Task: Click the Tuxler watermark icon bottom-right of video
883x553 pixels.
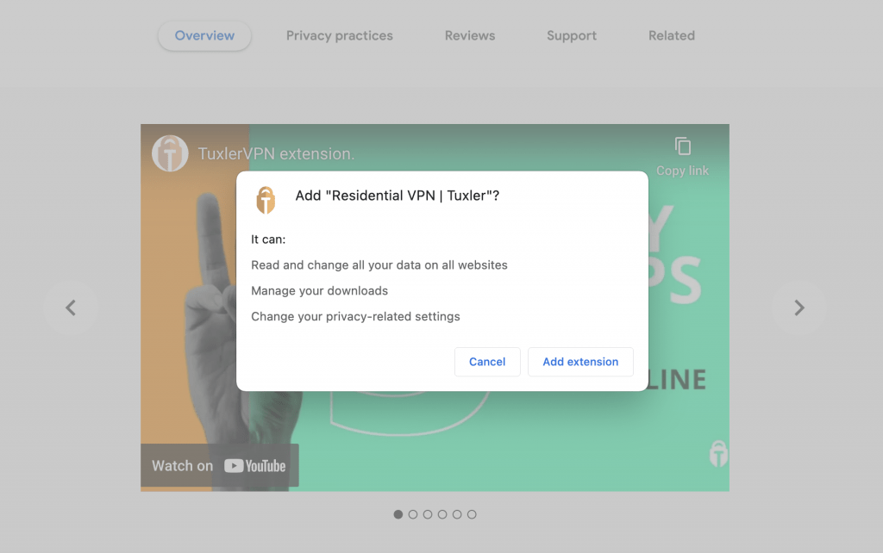Action: [718, 454]
